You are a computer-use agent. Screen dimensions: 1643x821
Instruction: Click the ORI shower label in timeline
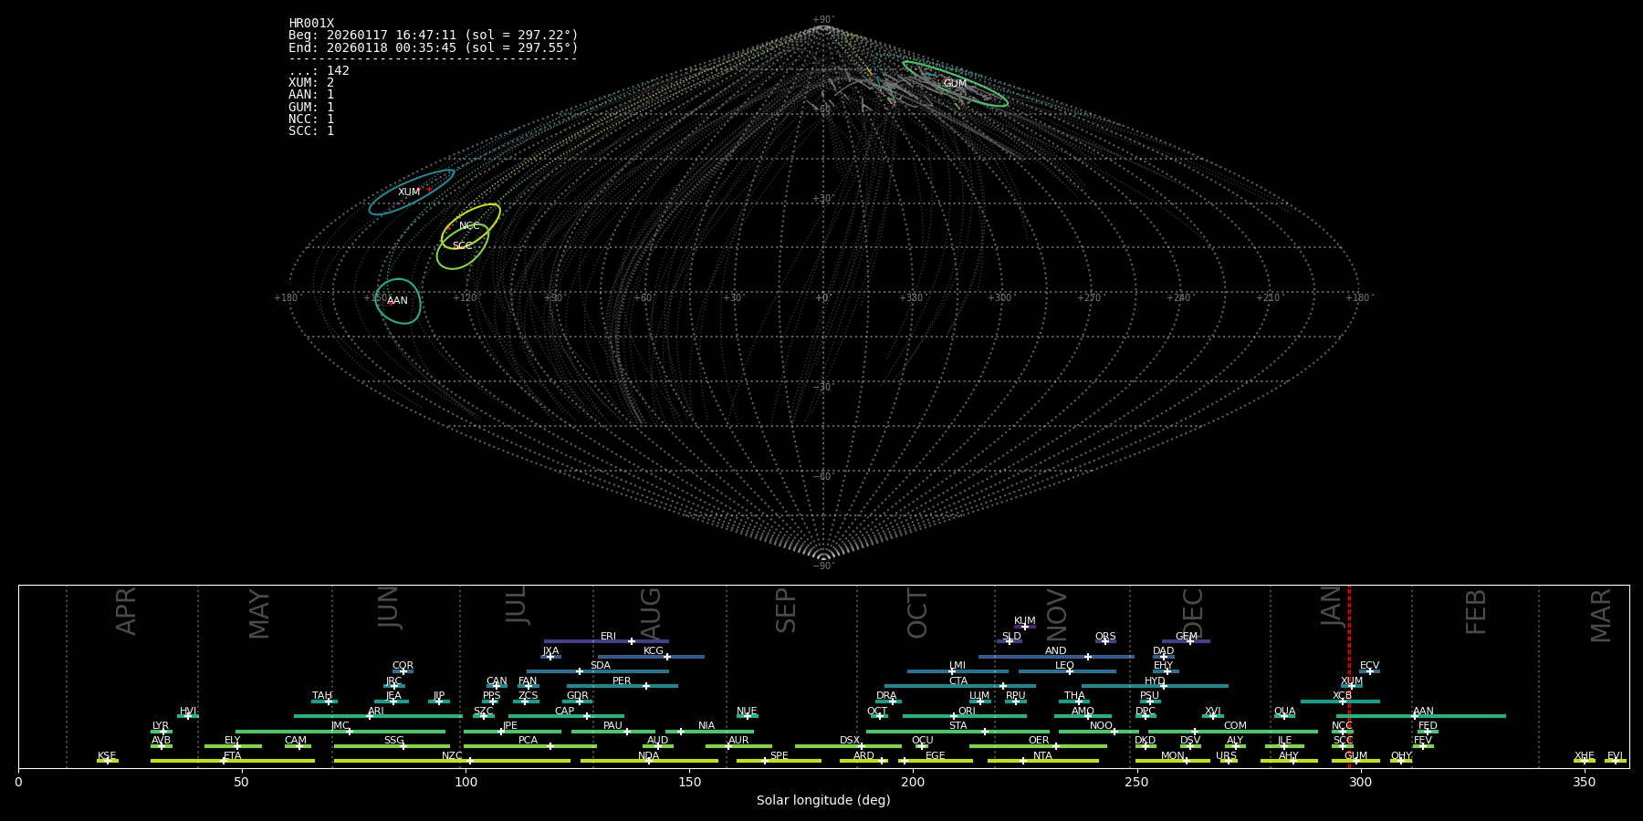coord(967,711)
